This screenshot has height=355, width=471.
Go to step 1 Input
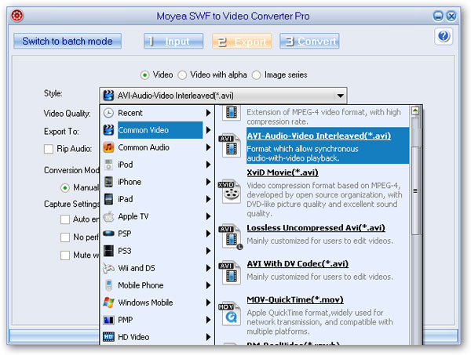pyautogui.click(x=173, y=41)
